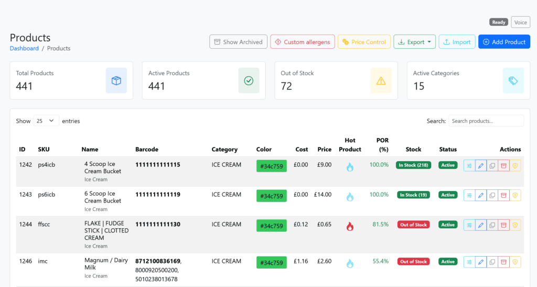This screenshot has height=287, width=537.
Task: Open allergen shield icon for product 1246
Action: (x=515, y=262)
